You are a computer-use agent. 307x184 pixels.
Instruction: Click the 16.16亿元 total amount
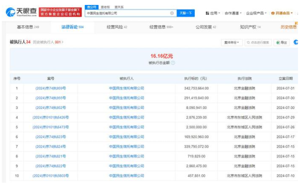[162, 56]
